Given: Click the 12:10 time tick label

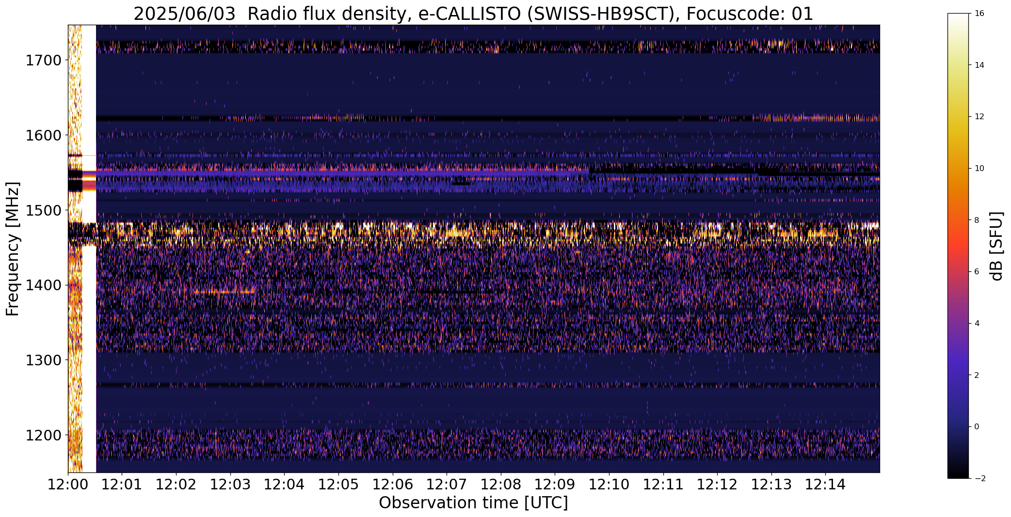Looking at the screenshot, I should point(609,484).
